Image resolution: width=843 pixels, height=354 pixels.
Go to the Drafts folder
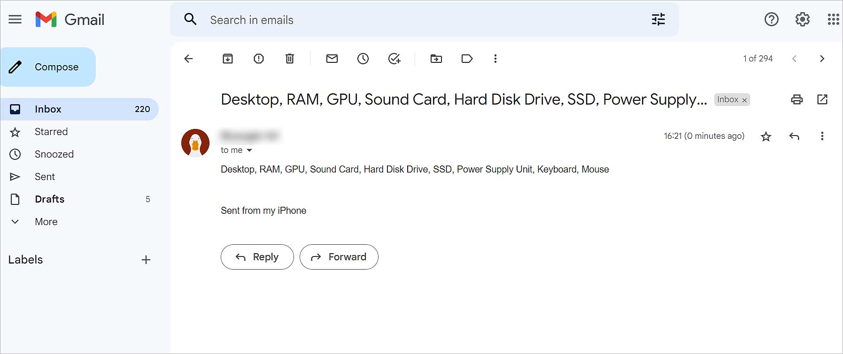[x=49, y=199]
